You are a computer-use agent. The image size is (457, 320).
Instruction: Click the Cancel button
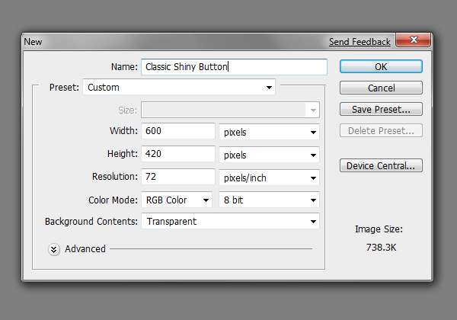381,88
